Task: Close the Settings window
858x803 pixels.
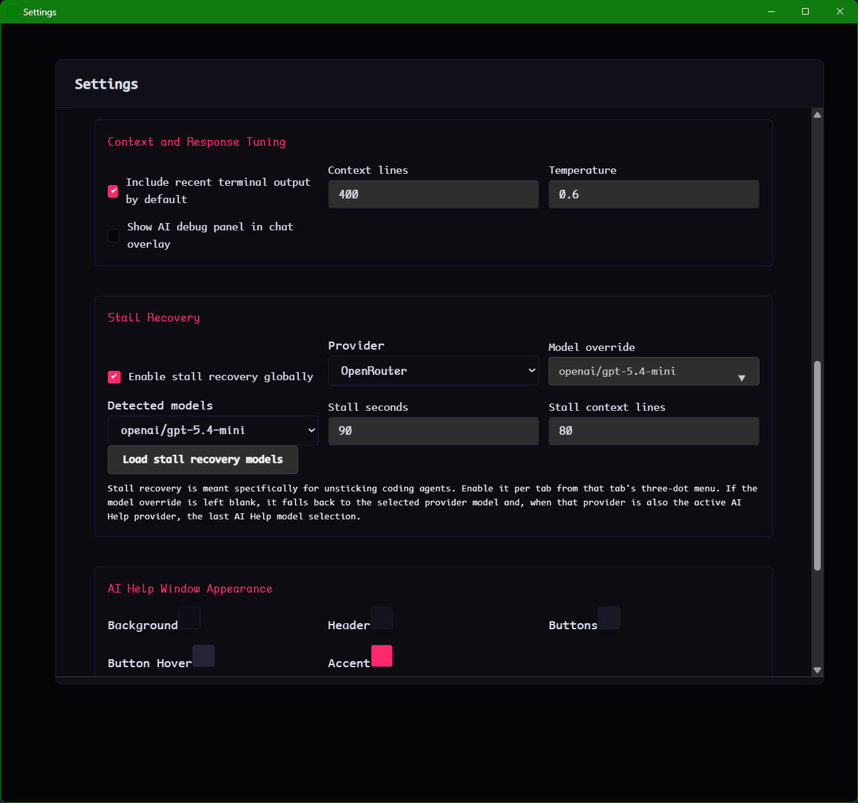Action: click(x=840, y=11)
